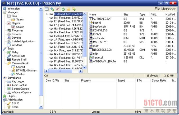Select Wireless under Password Audit
179x115 pixels.
click(21, 74)
